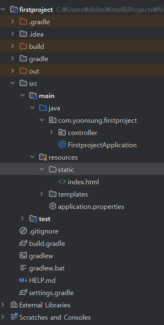Click the templates folder icon
Screen dimensions: 164x325
pos(53,194)
